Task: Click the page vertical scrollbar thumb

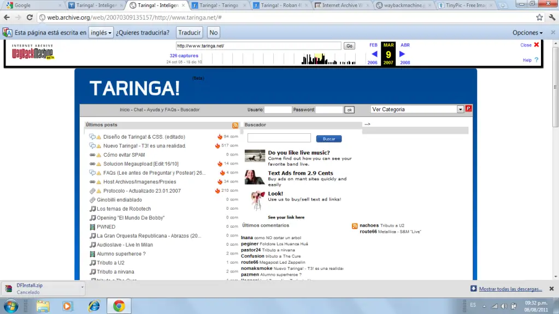Action: click(x=555, y=87)
